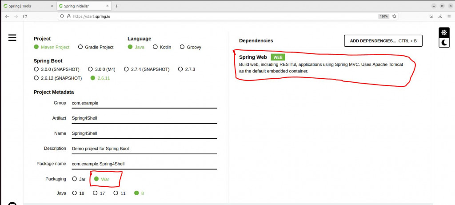Select Gradle Project radio button
Image resolution: width=455 pixels, height=205 pixels.
point(96,47)
